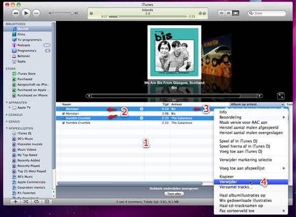296x217 pixels.
Task: Open Beltonen in sidebar
Action: tap(24, 56)
